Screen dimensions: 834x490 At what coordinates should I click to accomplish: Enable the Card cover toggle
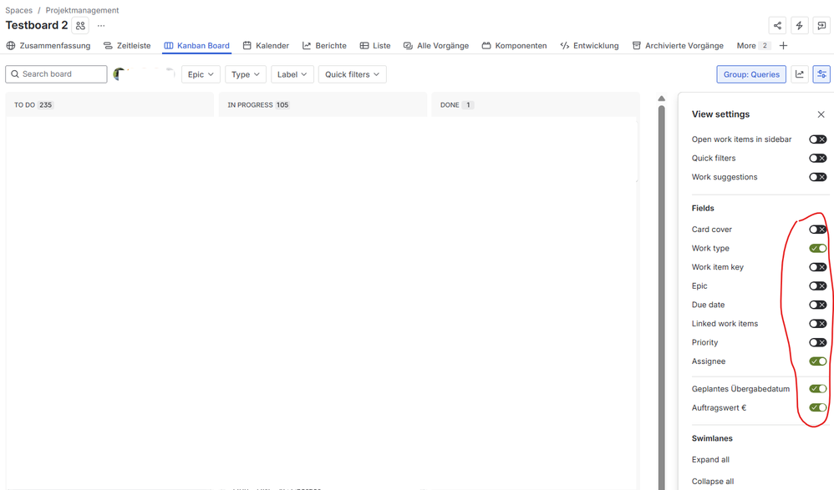click(816, 229)
